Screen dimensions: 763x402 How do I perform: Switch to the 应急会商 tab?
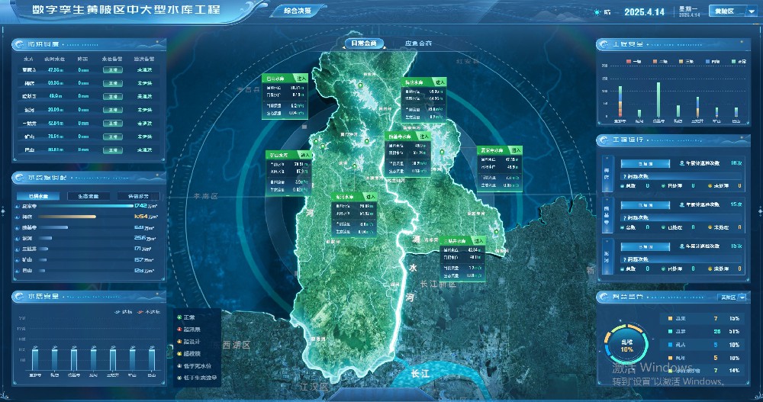418,43
